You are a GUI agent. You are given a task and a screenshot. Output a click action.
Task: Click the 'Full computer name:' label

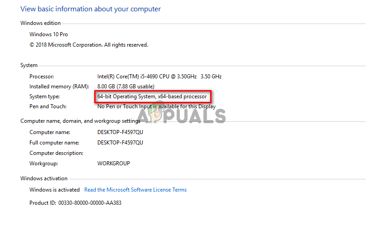[x=54, y=143]
